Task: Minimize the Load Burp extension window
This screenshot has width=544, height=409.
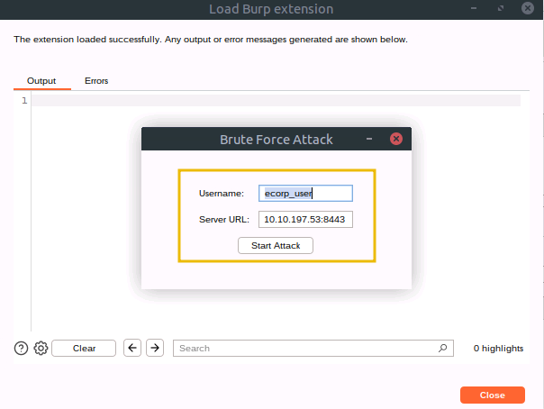Action: pyautogui.click(x=474, y=8)
